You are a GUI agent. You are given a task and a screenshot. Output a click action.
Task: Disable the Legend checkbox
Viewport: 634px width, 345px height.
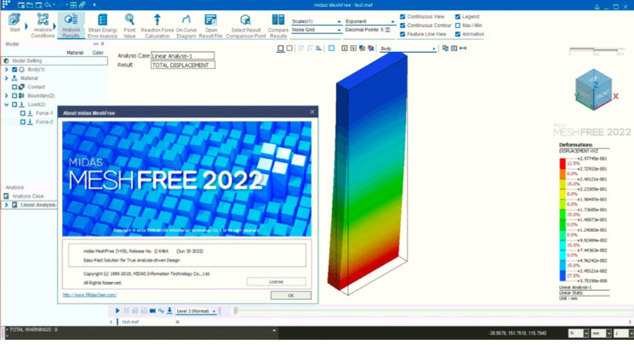(459, 16)
